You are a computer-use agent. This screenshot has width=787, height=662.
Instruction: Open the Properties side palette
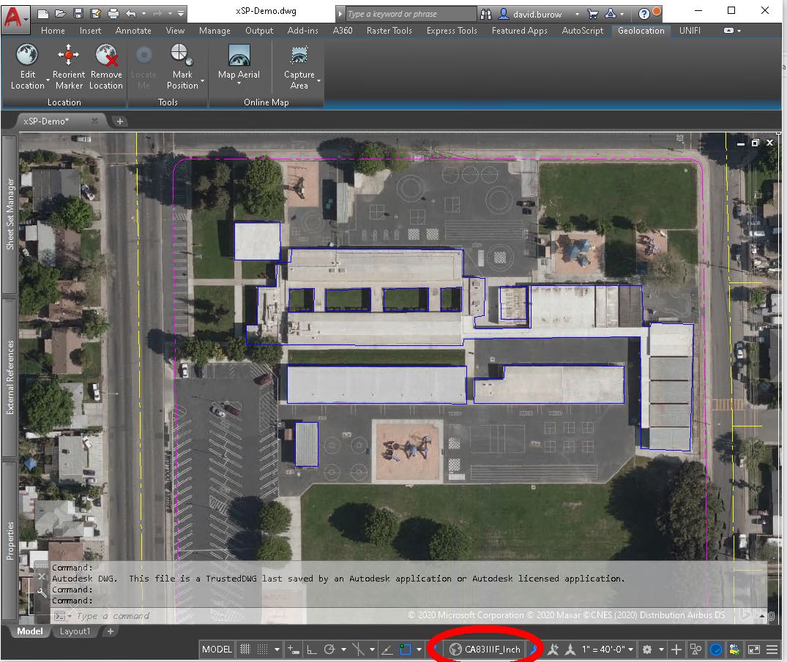pos(10,541)
